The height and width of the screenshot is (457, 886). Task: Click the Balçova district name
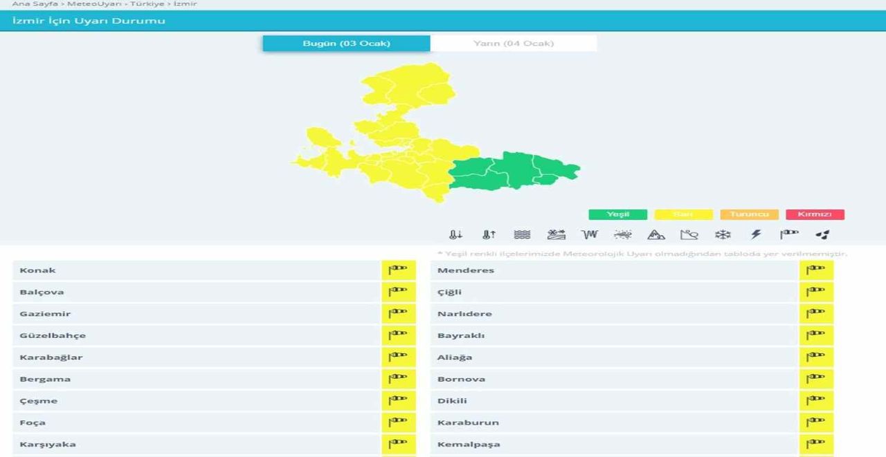(42, 292)
